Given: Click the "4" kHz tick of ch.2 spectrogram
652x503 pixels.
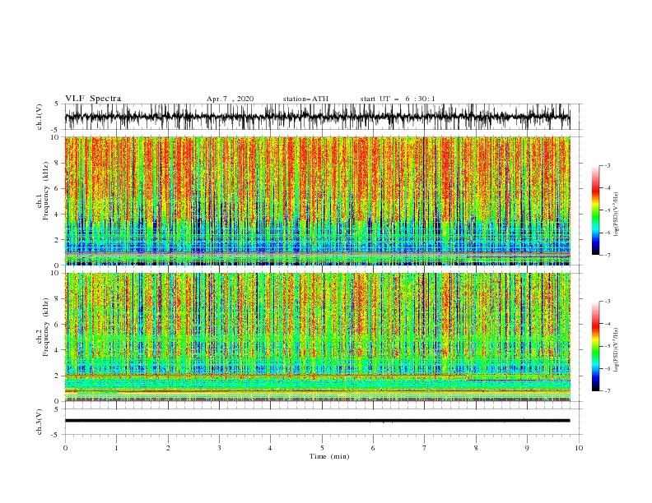Looking at the screenshot, I should 58,350.
